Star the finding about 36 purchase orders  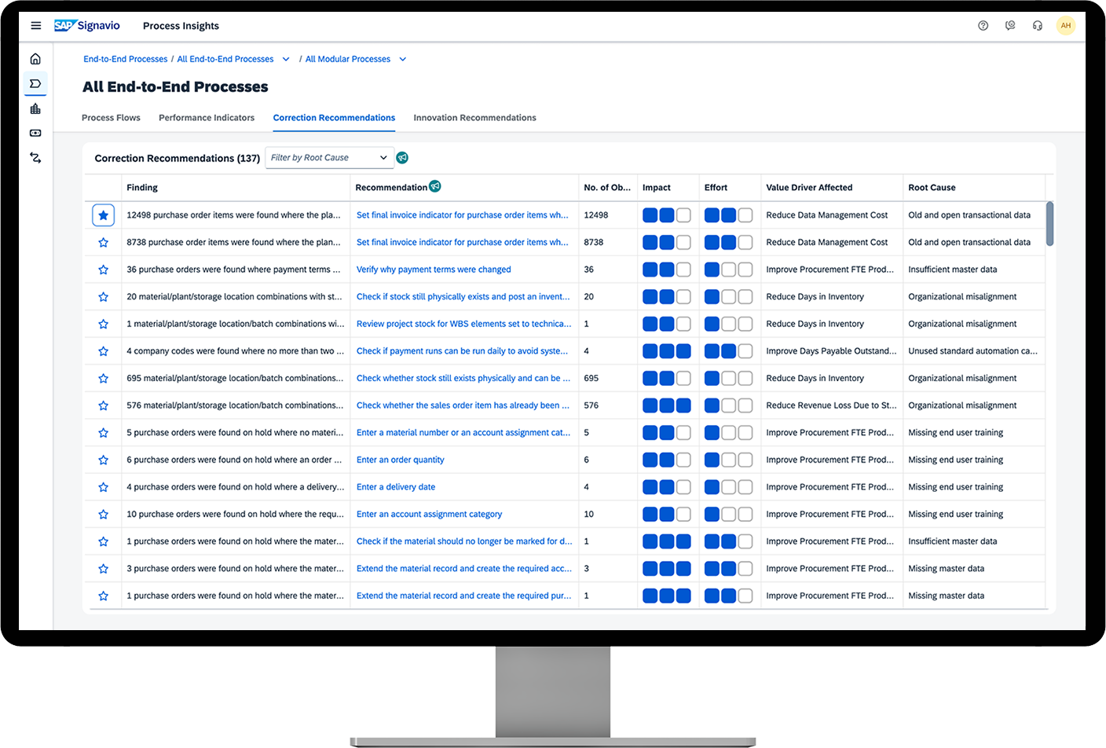pos(103,269)
